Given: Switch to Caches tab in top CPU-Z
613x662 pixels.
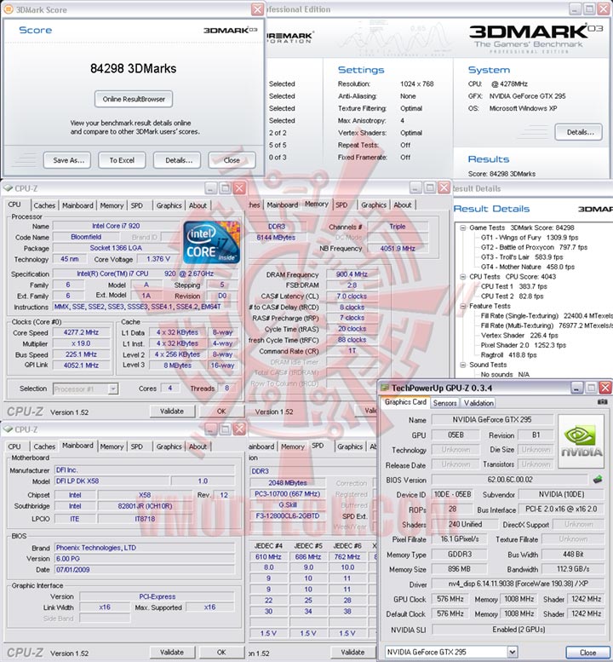Looking at the screenshot, I should tap(44, 205).
